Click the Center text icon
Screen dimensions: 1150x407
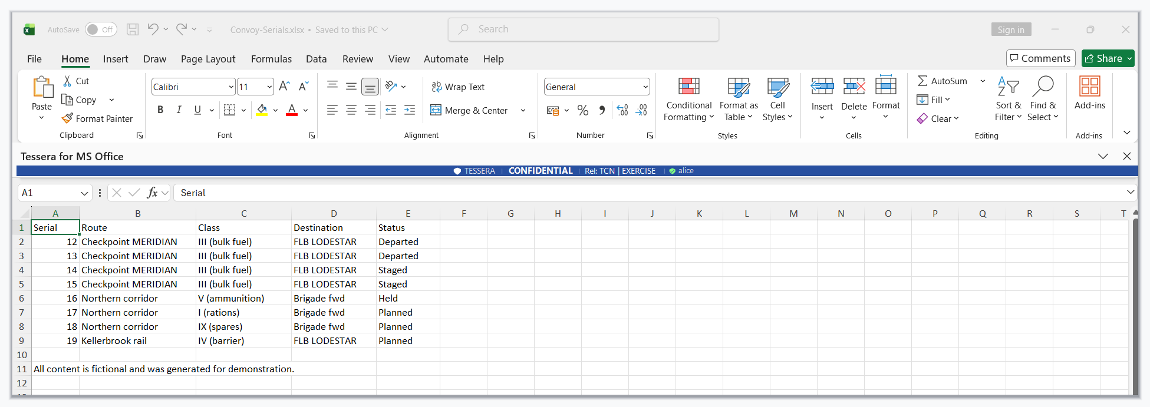pyautogui.click(x=351, y=110)
